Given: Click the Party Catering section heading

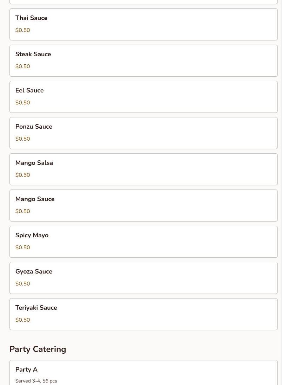Looking at the screenshot, I should pos(38,349).
